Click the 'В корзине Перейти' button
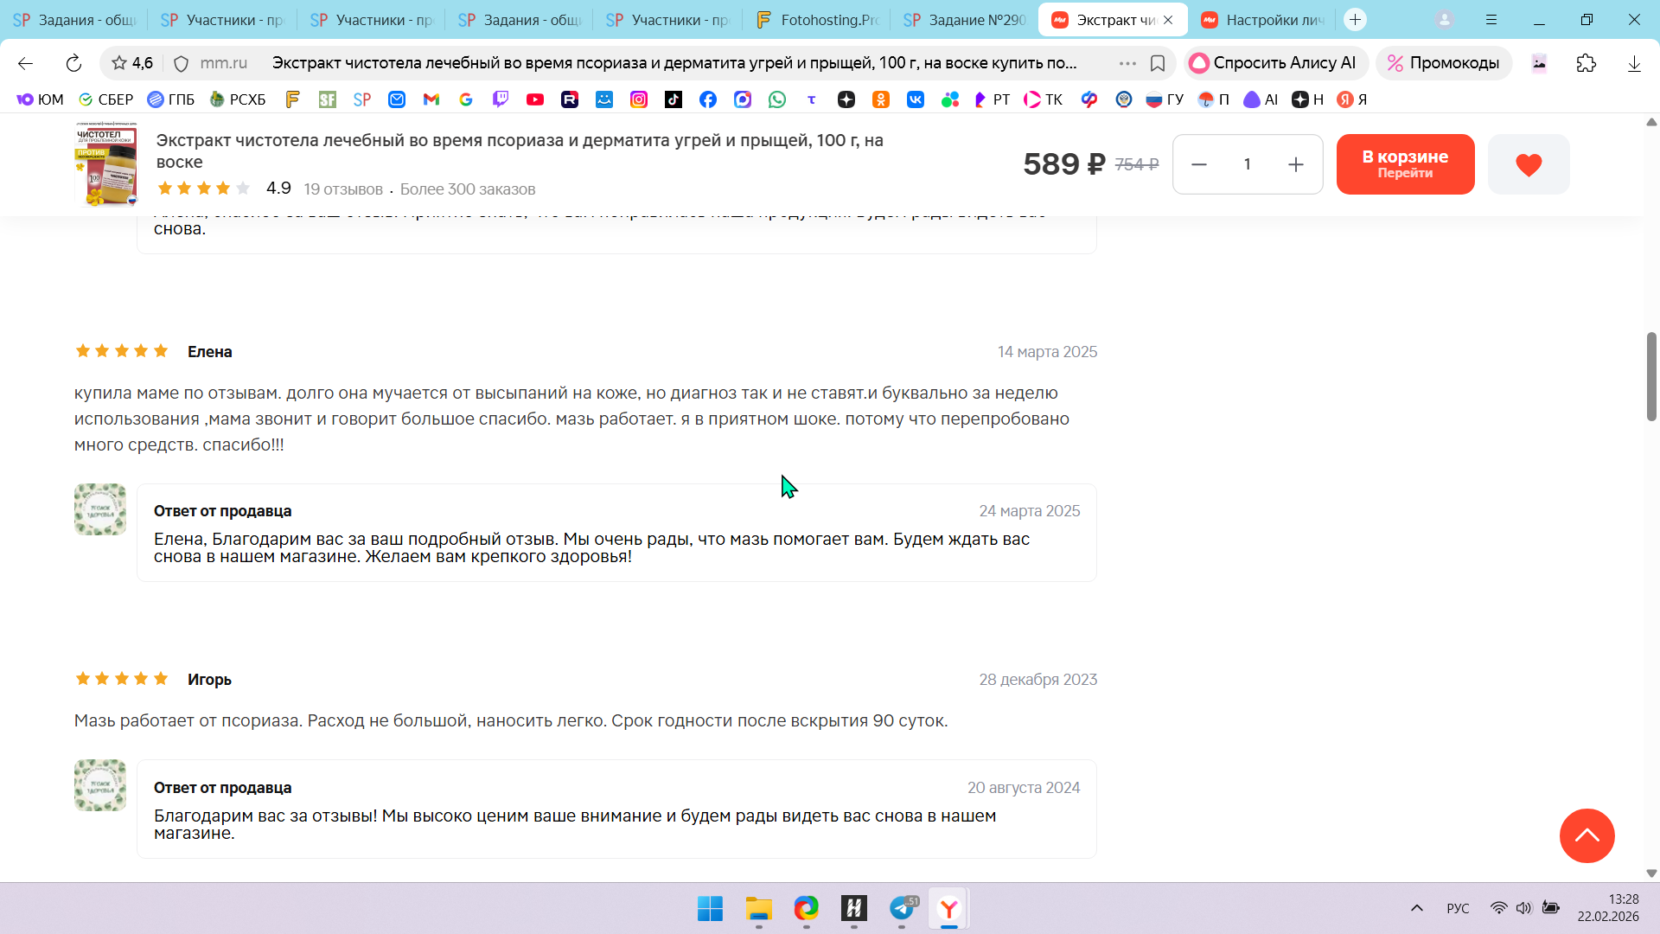Screen dimensions: 1660x934 pyautogui.click(x=1405, y=164)
